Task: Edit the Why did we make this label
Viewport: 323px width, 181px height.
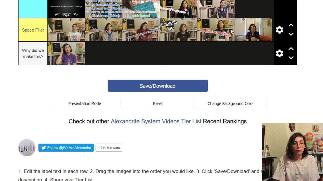Action: [33, 53]
